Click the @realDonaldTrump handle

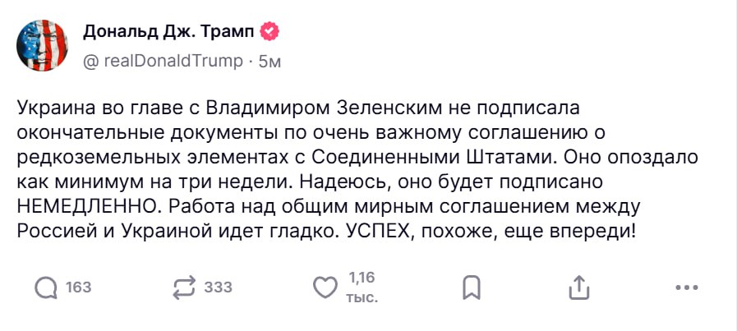pos(164,61)
